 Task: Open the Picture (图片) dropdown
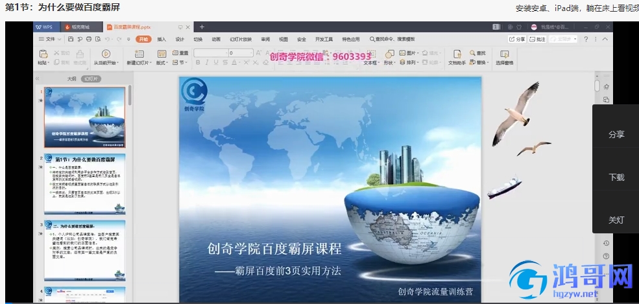pos(409,53)
